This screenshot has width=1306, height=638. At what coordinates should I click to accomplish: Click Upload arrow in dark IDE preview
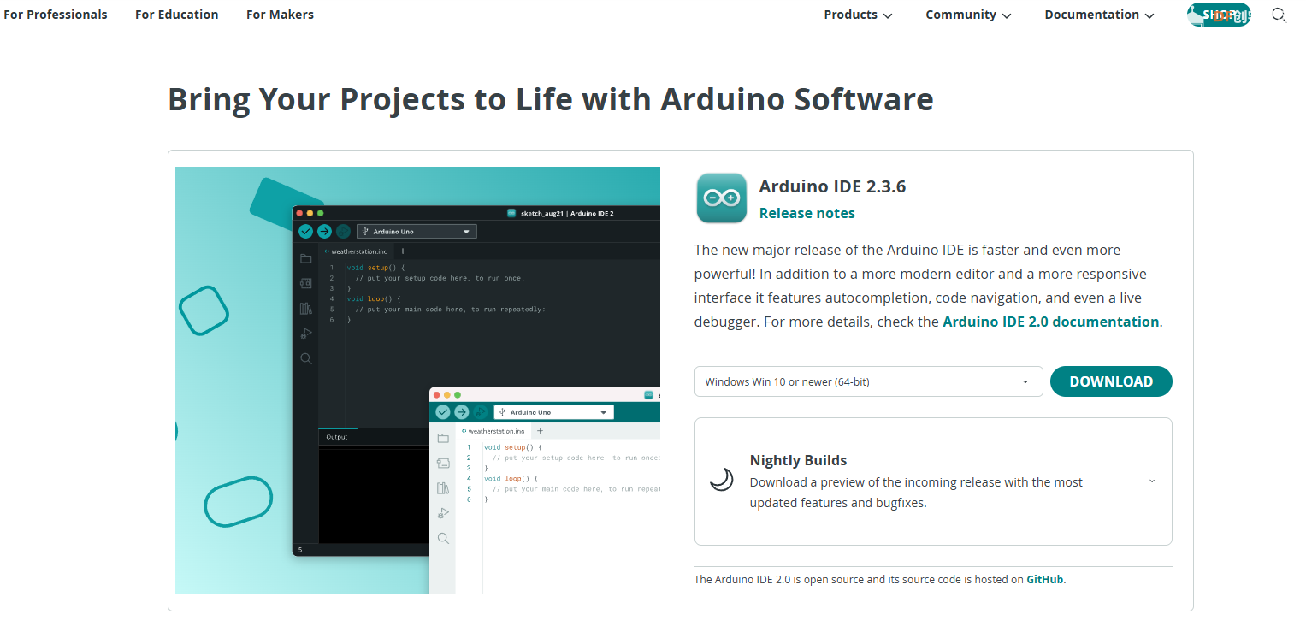point(324,231)
